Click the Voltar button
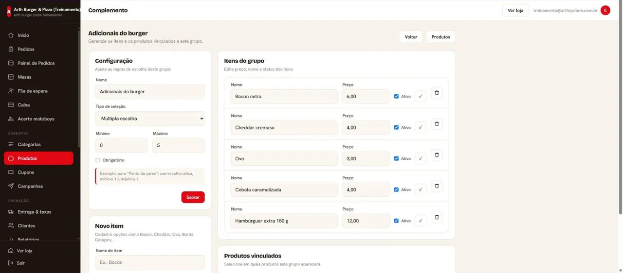The image size is (623, 273). 411,37
